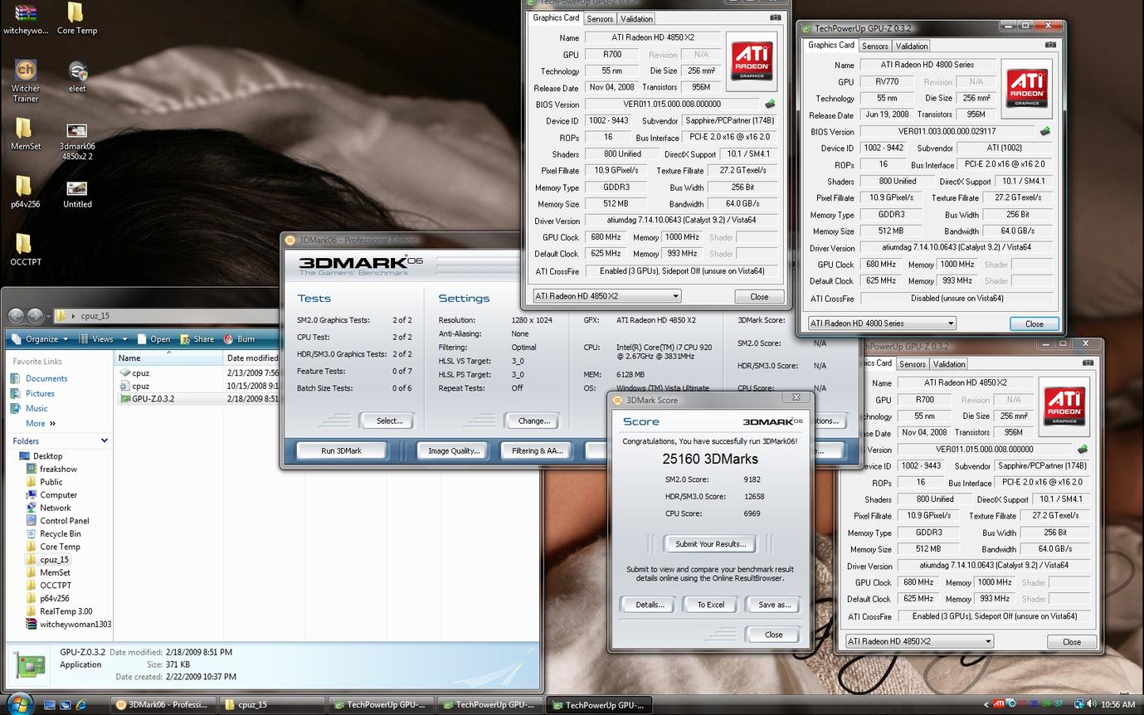Click the Explorer back navigation arrow
This screenshot has height=715, width=1144.
click(x=16, y=316)
